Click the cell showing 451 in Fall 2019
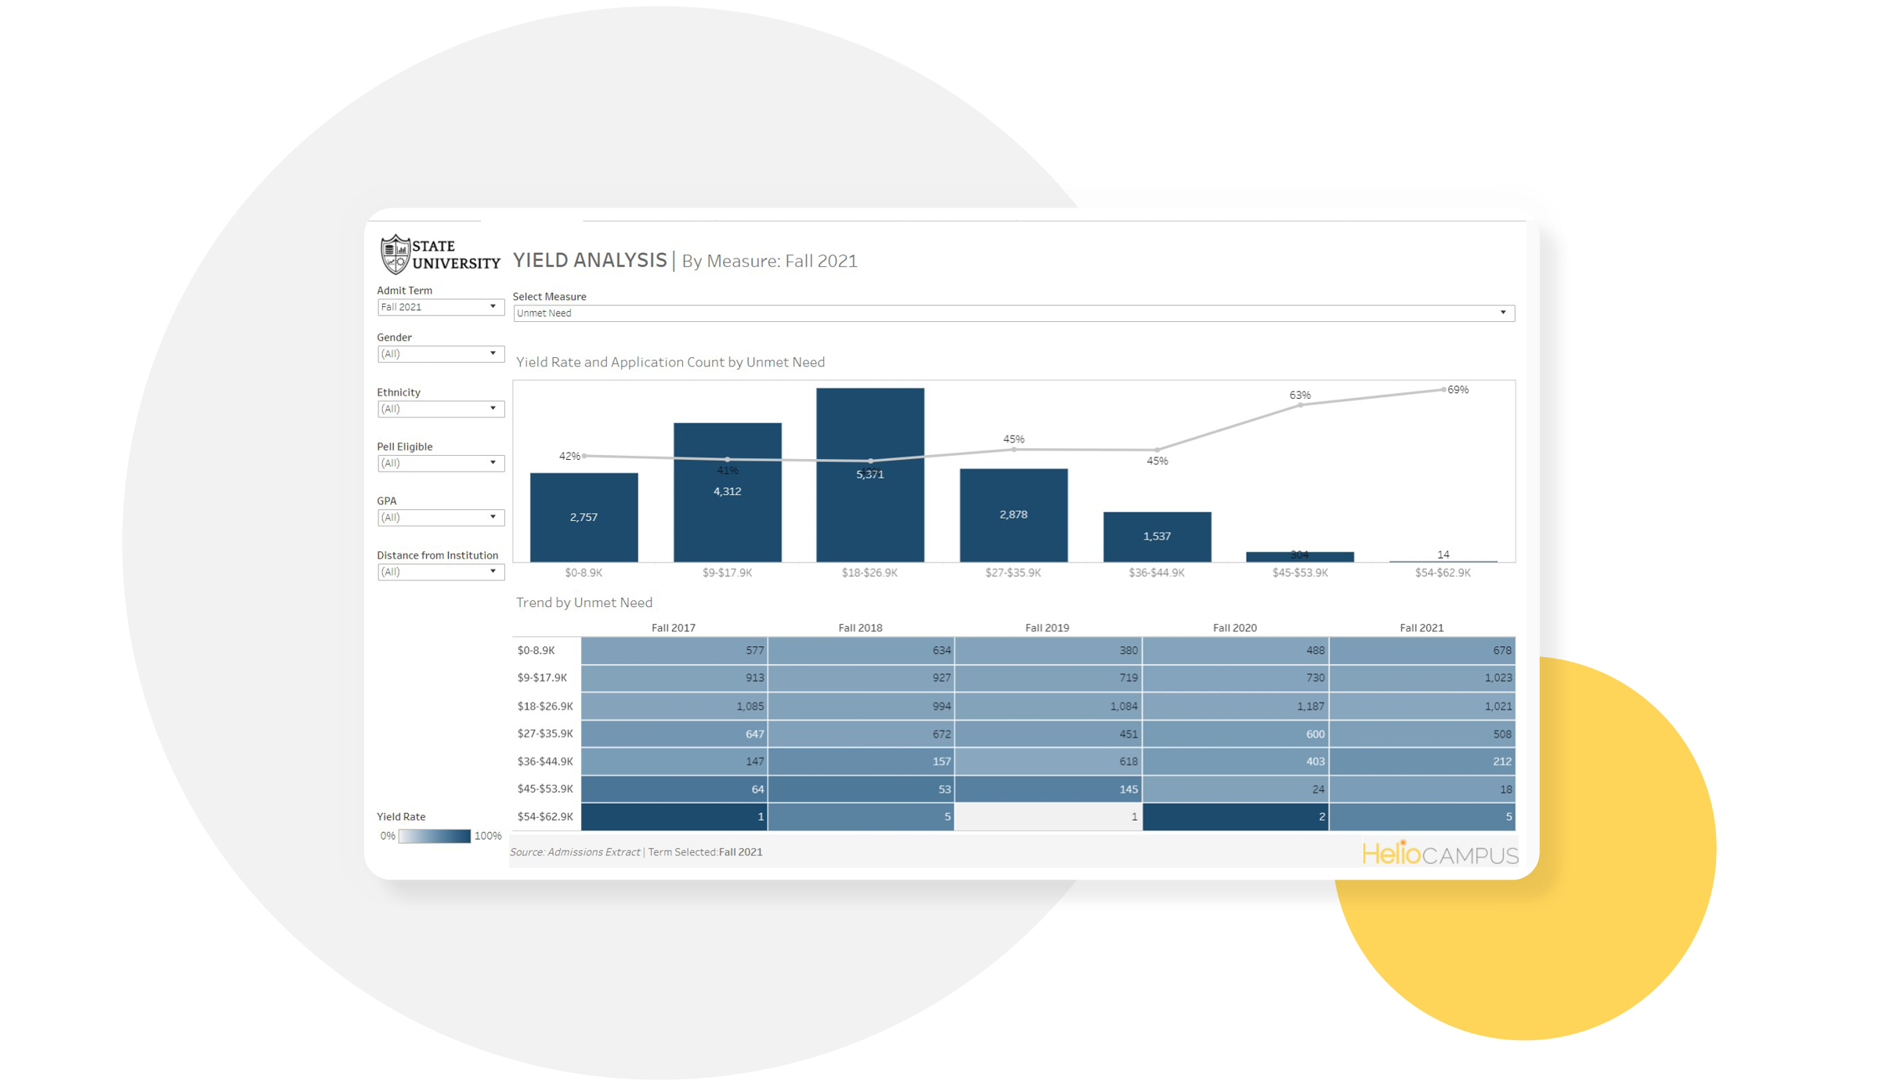Viewport: 1904px width, 1088px height. (x=1049, y=734)
